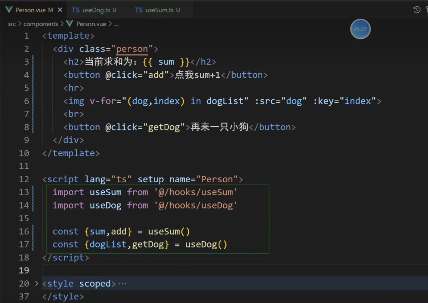Screen dimensions: 428x303
Task: Click the closing script tag
Action: [66, 258]
